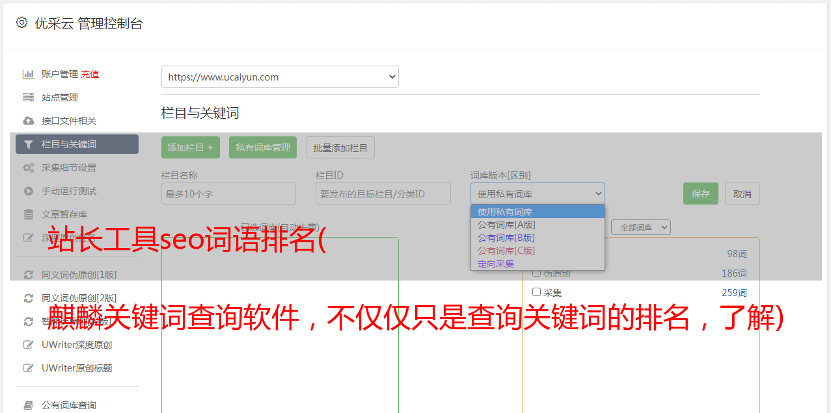Choose 公有词库[A版] option
This screenshot has width=831, height=413.
[x=538, y=225]
